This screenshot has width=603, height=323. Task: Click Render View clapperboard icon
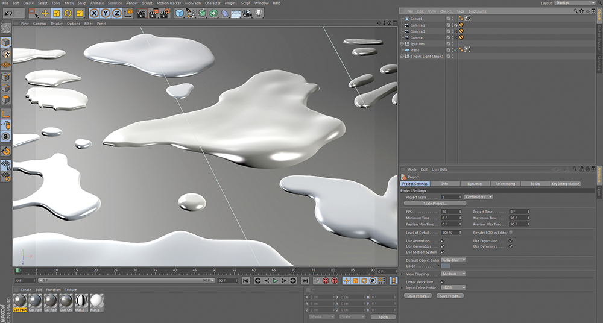coord(142,13)
